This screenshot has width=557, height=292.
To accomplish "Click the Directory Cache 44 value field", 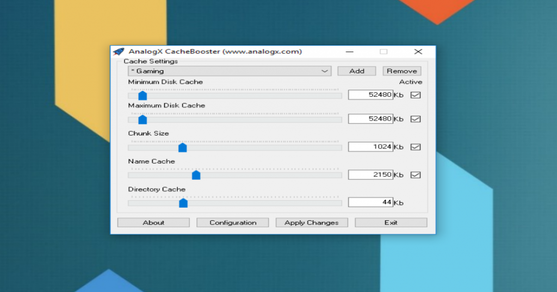I will [x=370, y=202].
